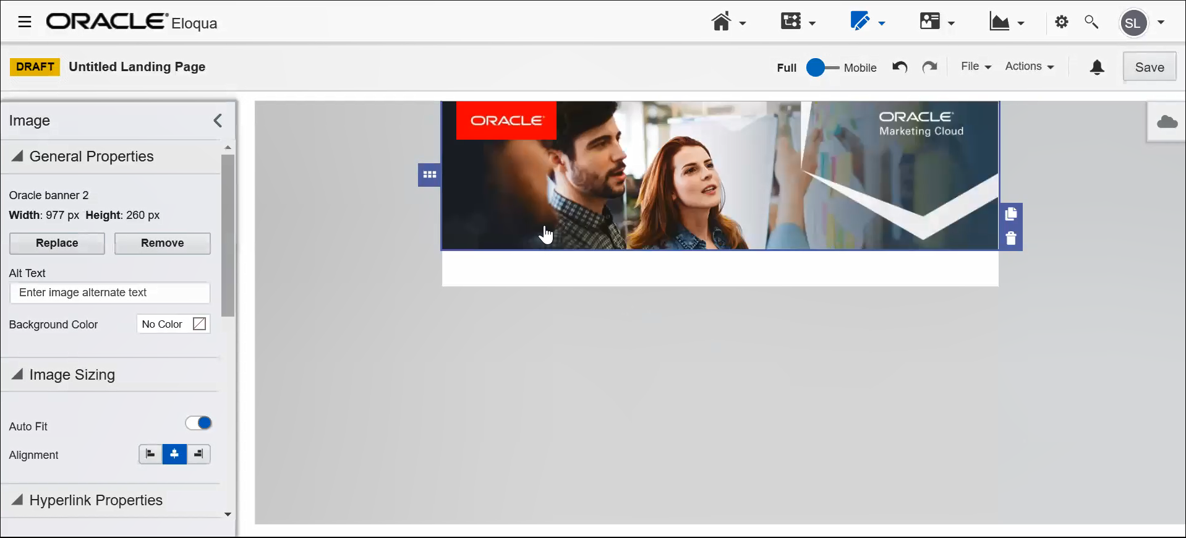
Task: Click the drag handle grid icon on banner
Action: point(430,175)
